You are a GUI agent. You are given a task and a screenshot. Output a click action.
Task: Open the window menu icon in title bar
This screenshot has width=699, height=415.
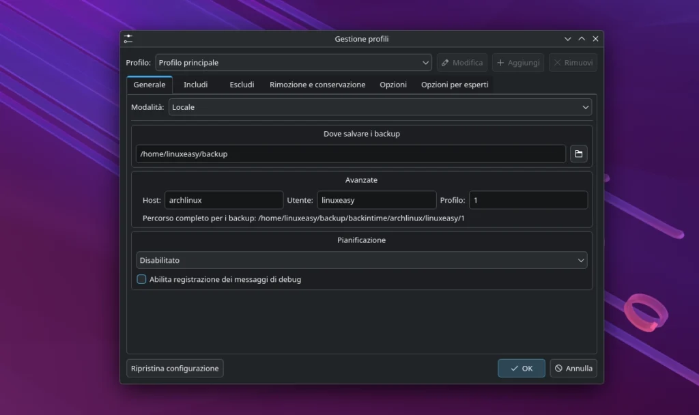pyautogui.click(x=128, y=39)
